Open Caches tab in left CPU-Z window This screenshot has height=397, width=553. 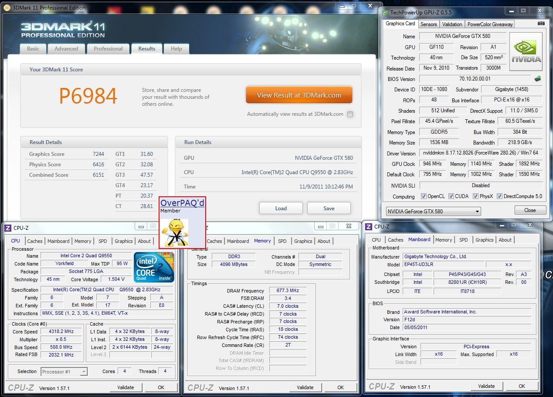point(35,241)
